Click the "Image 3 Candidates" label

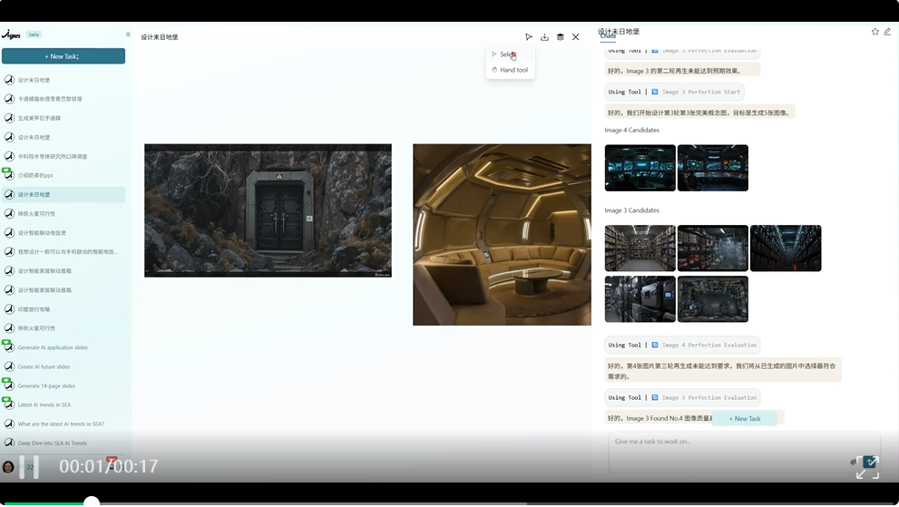coord(631,210)
